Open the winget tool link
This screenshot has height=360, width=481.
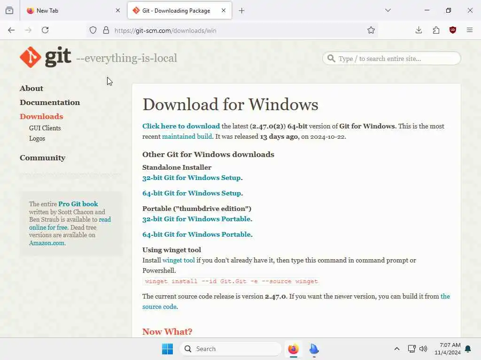coord(178,260)
